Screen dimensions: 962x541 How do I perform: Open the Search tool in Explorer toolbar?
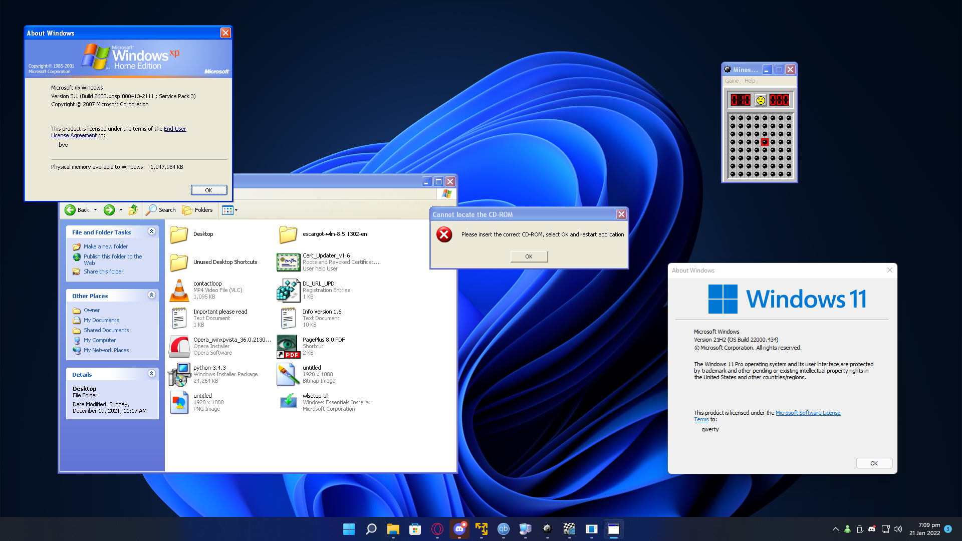[x=161, y=210]
